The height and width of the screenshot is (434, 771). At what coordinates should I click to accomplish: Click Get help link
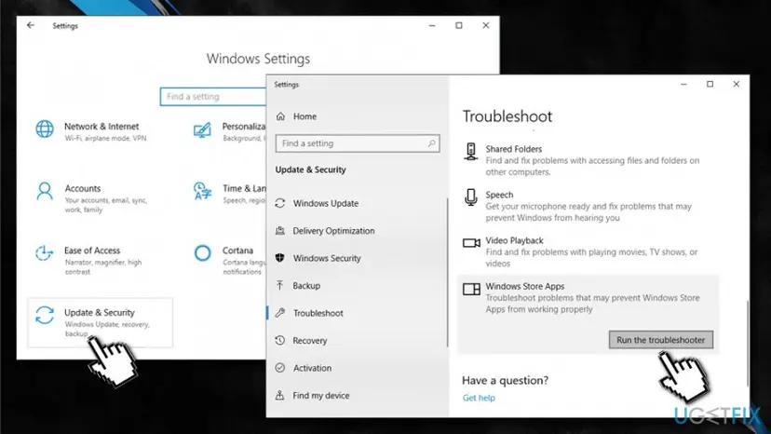[x=479, y=398]
